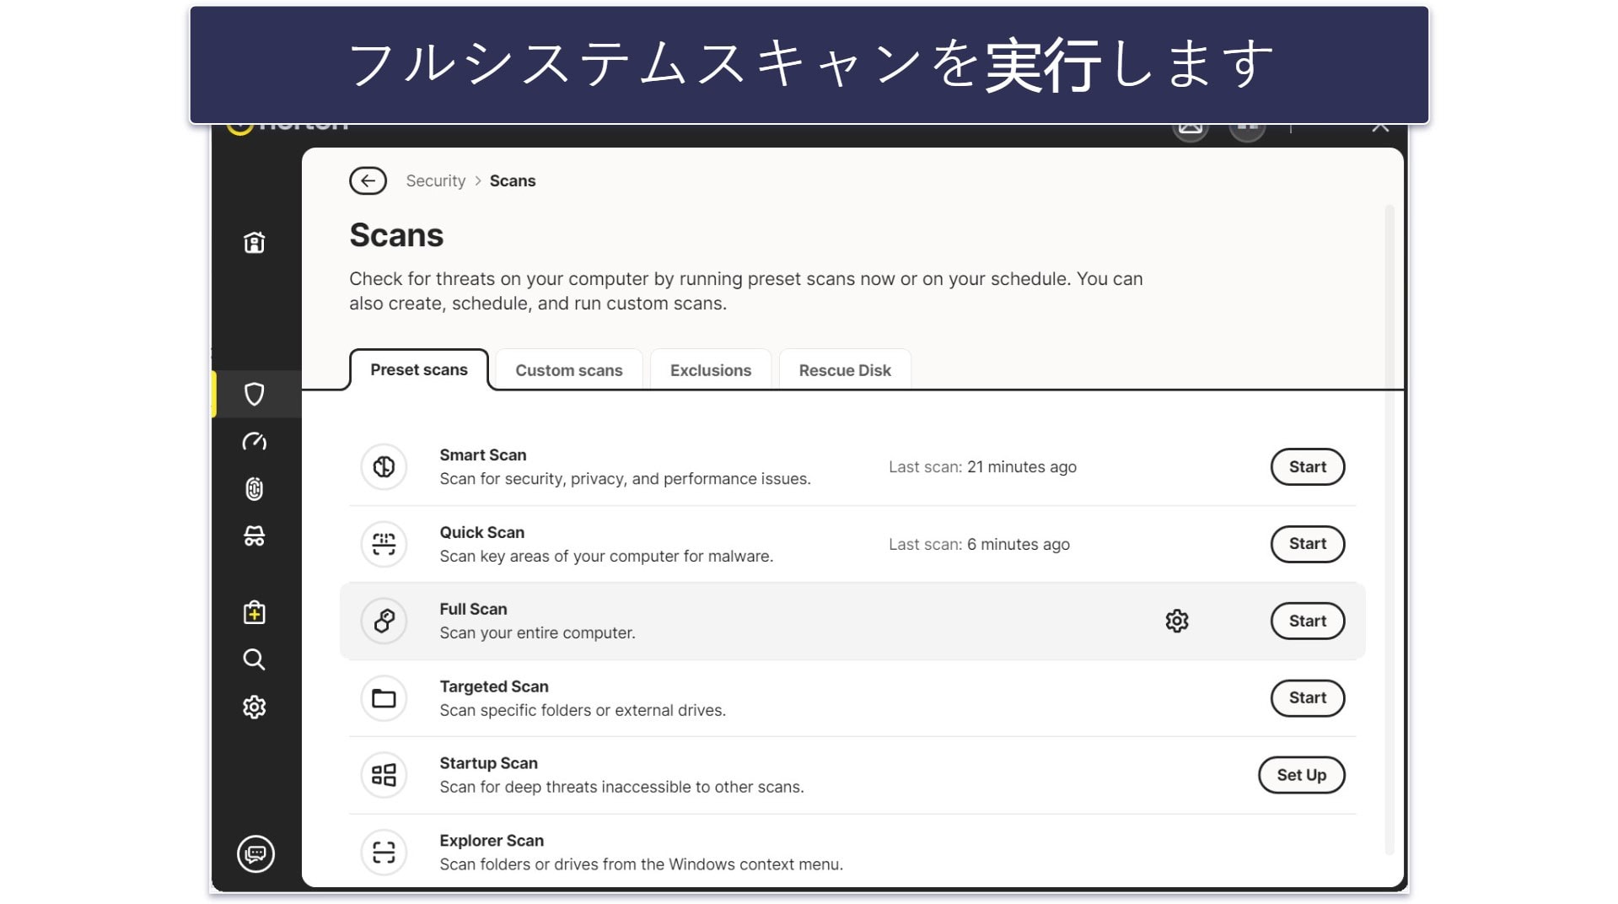Screen dimensions: 1618x904
Task: Click the Full Scan icon
Action: point(384,621)
